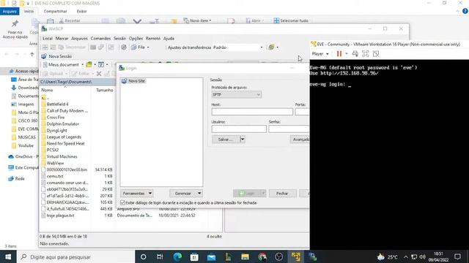Expand Salvar button dropdown arrow
The image size is (469, 263).
pyautogui.click(x=243, y=140)
